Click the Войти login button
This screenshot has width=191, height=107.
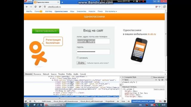(x=81, y=63)
